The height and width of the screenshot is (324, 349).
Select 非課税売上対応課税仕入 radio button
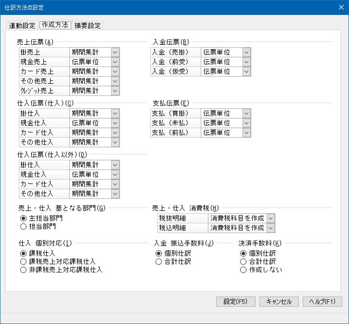(23, 270)
